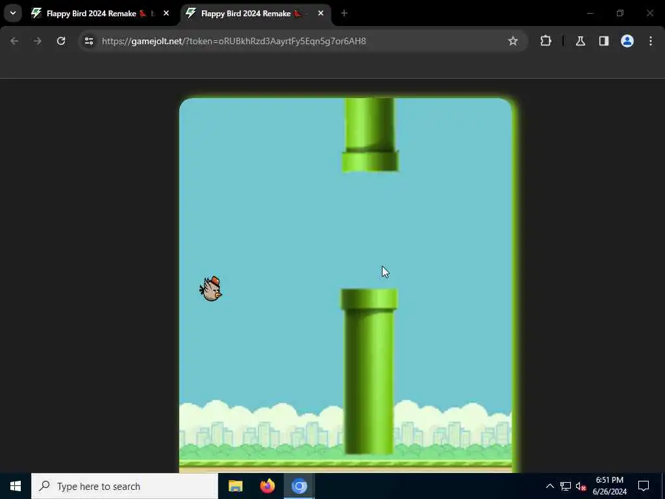This screenshot has width=665, height=499.
Task: Show hidden system tray icons
Action: (x=549, y=486)
